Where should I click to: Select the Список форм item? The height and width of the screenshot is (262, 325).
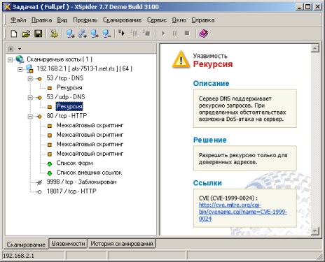coord(75,163)
